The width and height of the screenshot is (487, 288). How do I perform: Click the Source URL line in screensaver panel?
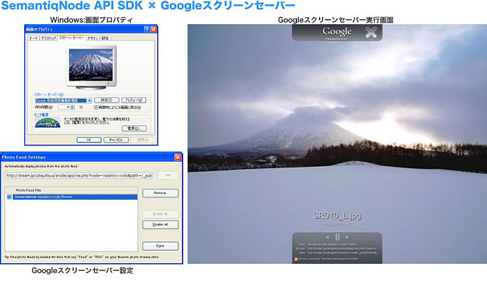(x=336, y=248)
